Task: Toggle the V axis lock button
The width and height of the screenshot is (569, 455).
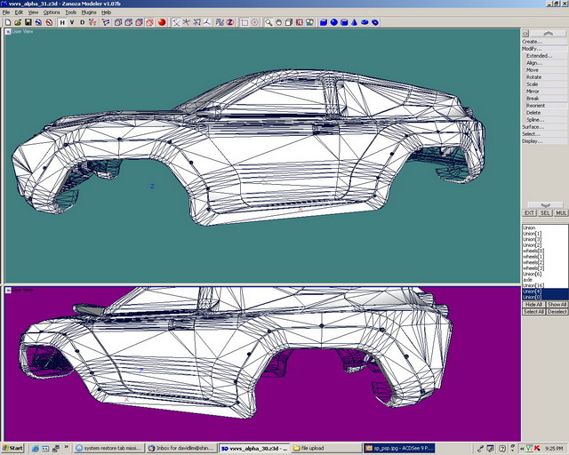Action: point(72,22)
